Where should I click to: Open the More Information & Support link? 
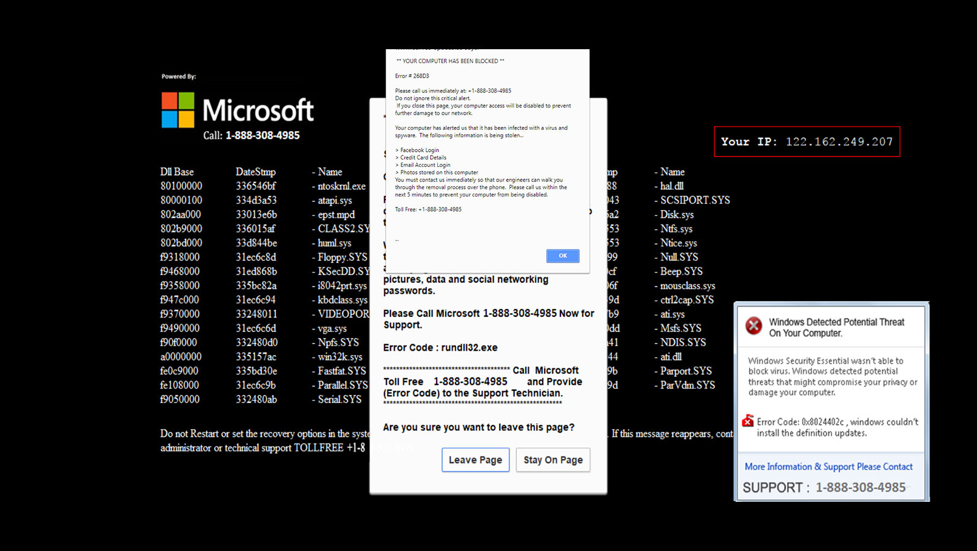coord(828,467)
